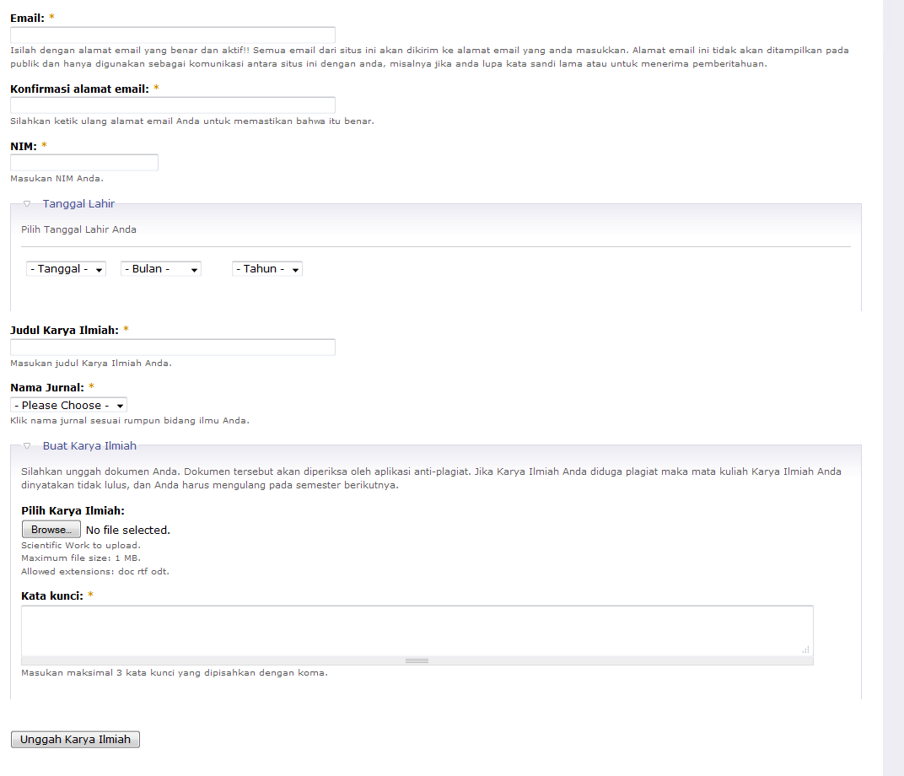Focus the Email text field
The image size is (904, 776).
[173, 35]
